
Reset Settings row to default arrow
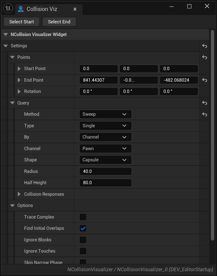point(205,46)
